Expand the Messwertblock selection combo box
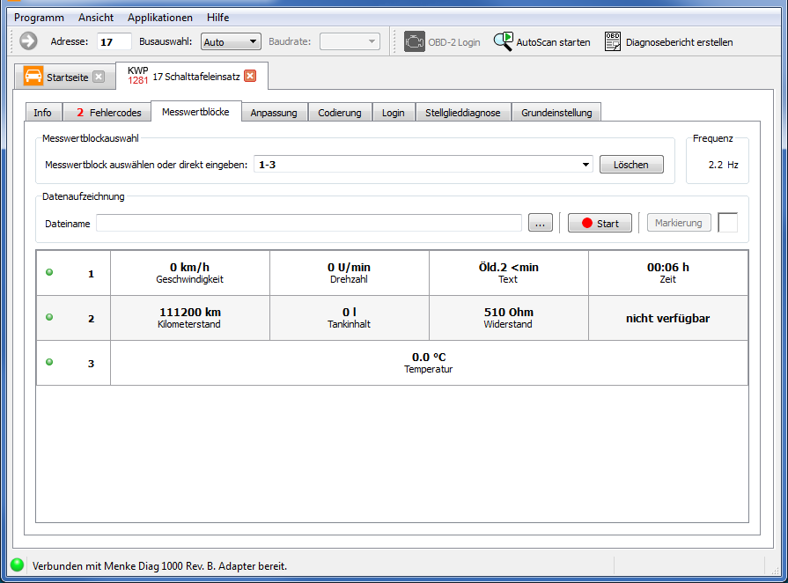788x583 pixels. coord(586,165)
